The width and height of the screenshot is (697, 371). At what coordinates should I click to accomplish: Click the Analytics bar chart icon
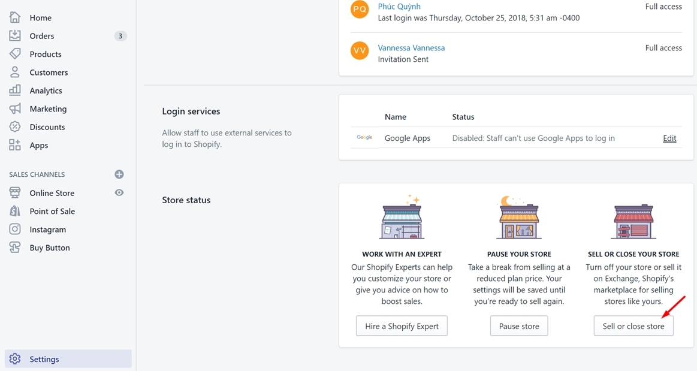click(15, 91)
